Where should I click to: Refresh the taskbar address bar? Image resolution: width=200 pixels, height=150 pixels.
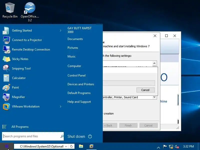[x=71, y=146]
